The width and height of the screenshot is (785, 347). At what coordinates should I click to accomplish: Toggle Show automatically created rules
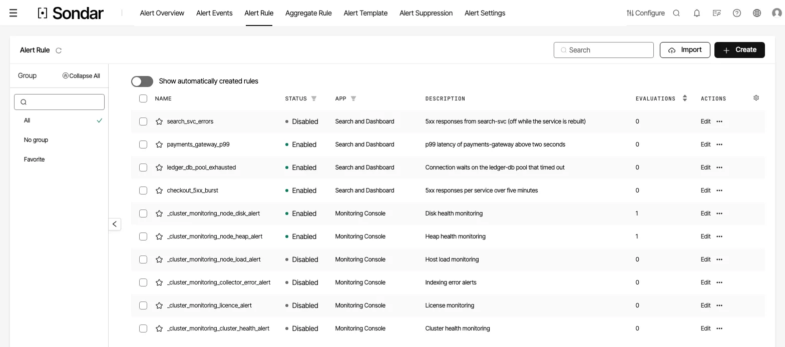tap(142, 81)
